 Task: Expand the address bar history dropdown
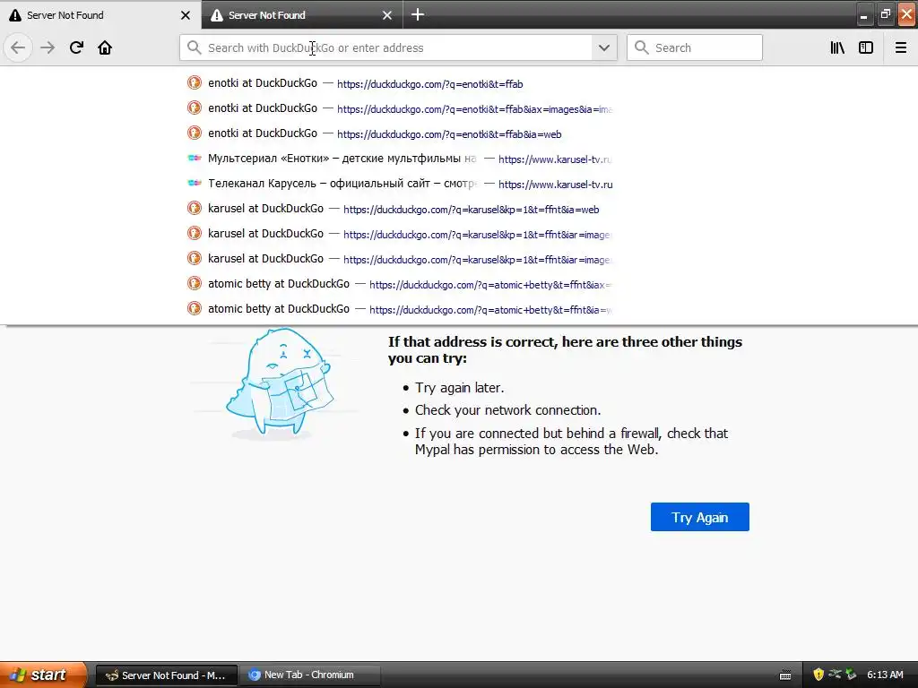click(x=604, y=47)
